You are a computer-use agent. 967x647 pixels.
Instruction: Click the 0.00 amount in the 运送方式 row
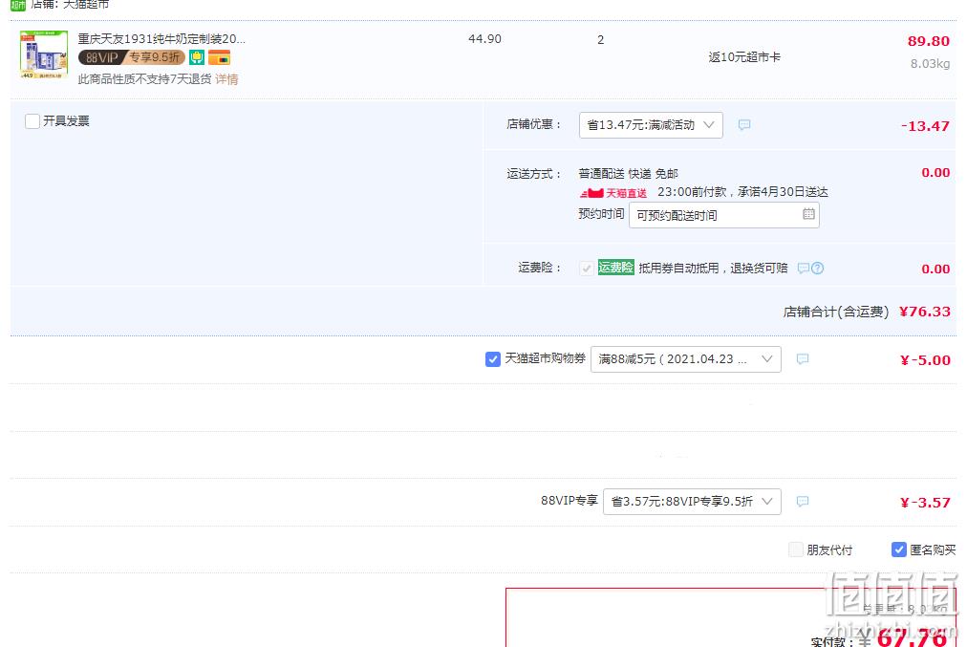coord(935,173)
